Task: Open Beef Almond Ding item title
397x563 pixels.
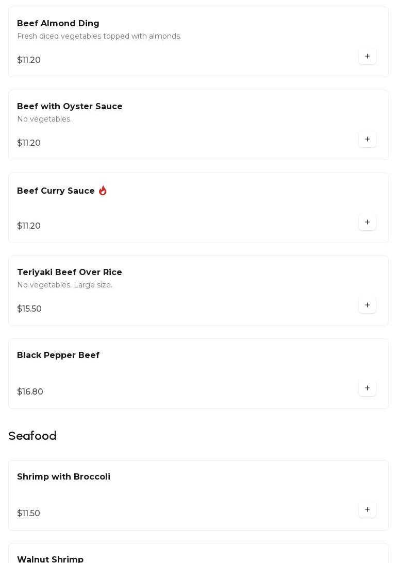Action: pyautogui.click(x=58, y=24)
